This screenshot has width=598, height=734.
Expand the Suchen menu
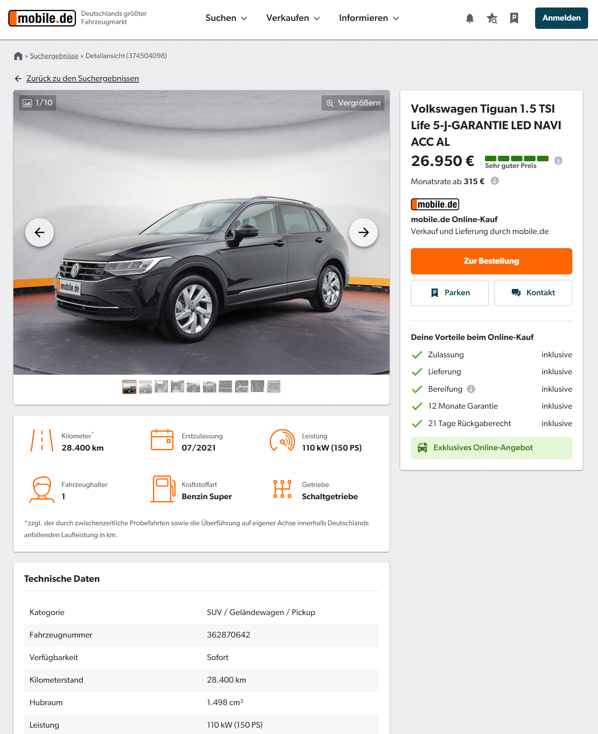pyautogui.click(x=226, y=18)
